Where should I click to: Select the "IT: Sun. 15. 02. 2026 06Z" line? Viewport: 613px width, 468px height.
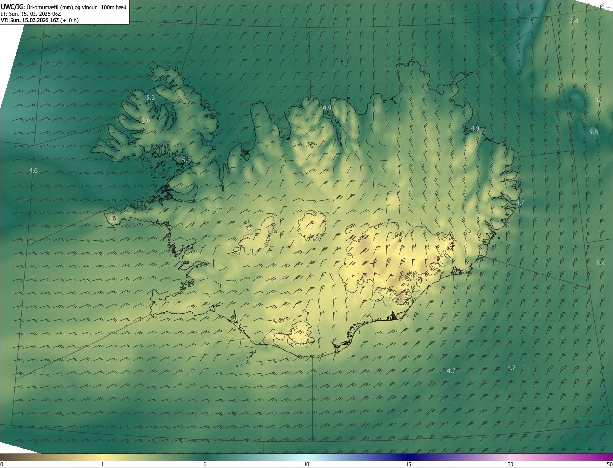click(31, 13)
